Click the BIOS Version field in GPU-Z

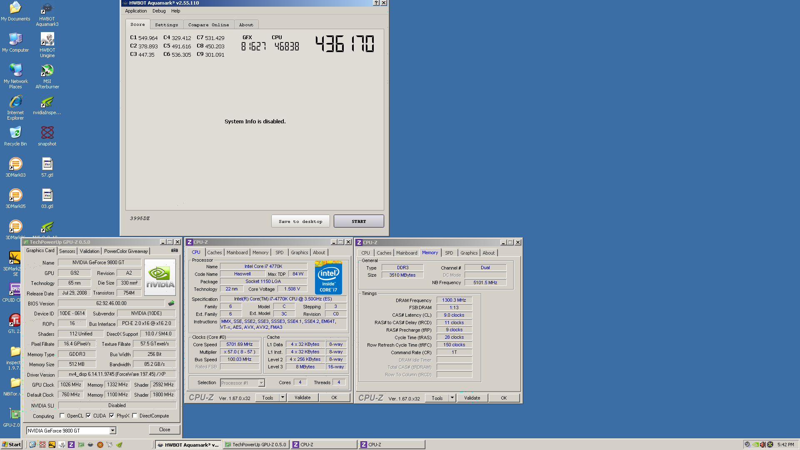tap(111, 303)
